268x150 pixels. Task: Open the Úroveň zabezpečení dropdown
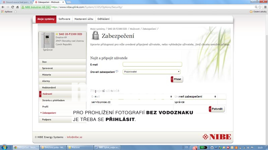[x=152, y=71]
